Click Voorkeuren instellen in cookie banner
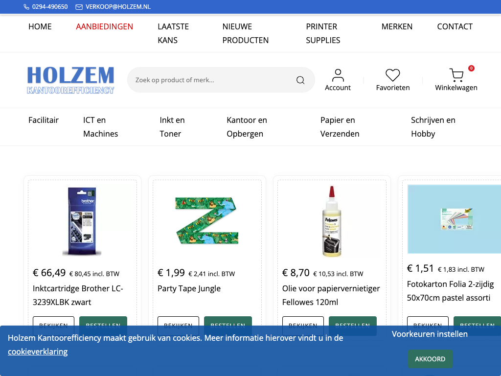This screenshot has height=376, width=501. click(x=430, y=334)
